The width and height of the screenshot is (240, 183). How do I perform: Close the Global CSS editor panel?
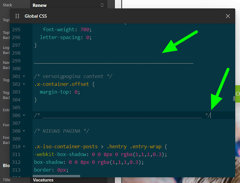(228, 16)
